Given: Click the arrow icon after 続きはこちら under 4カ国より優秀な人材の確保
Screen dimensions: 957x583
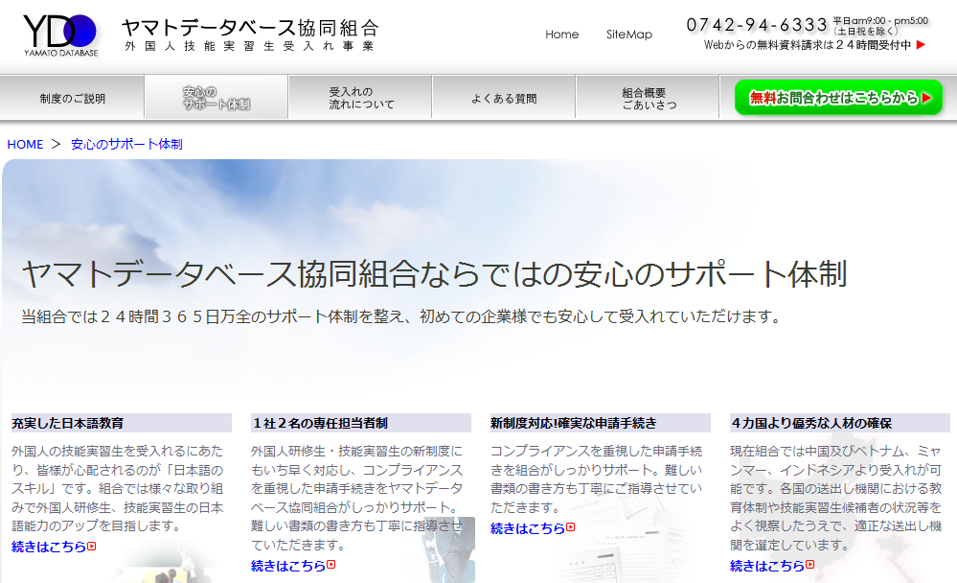Looking at the screenshot, I should [809, 565].
